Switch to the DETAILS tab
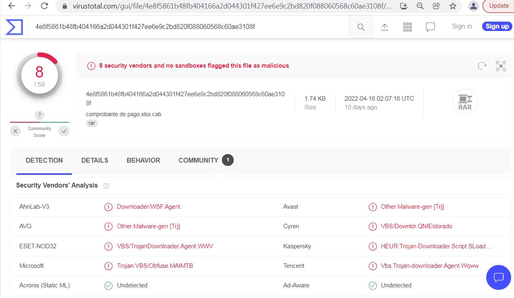514x298 pixels. pos(95,160)
